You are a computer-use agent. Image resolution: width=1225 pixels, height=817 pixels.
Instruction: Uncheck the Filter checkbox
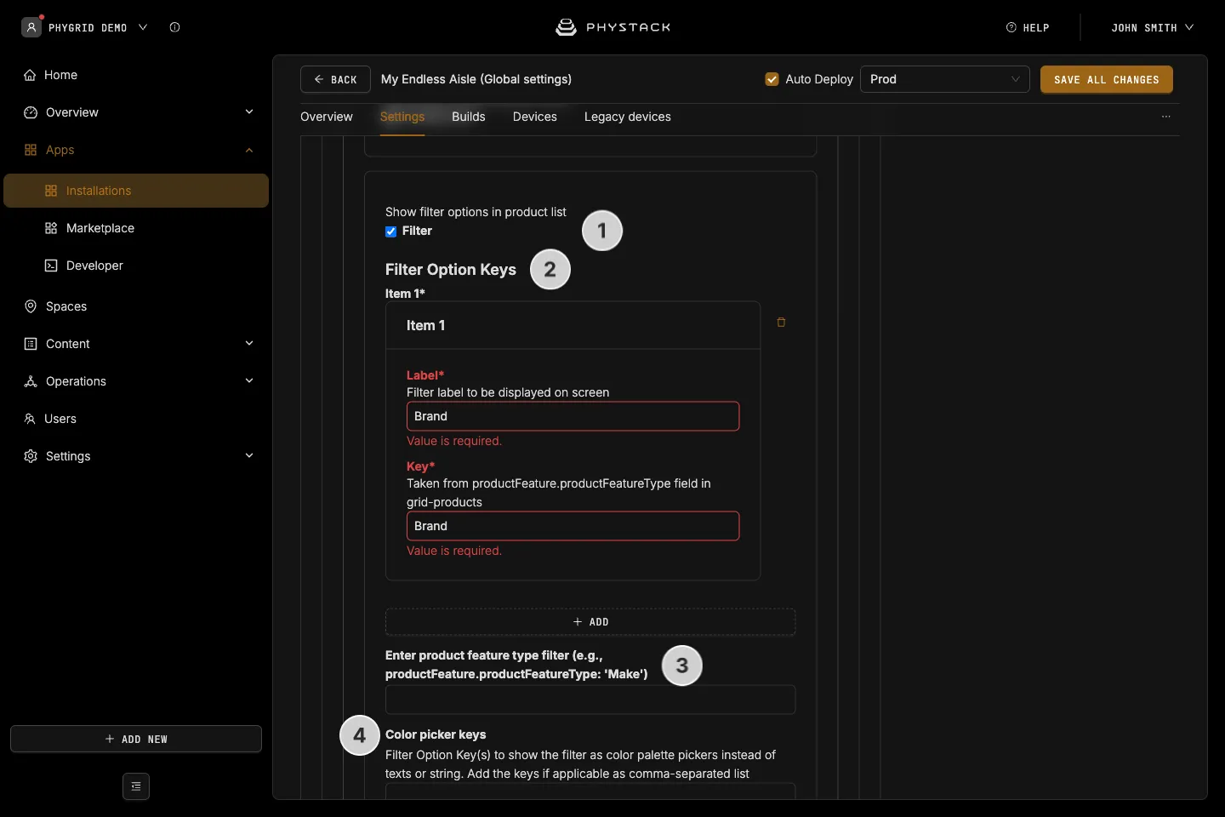click(x=391, y=231)
